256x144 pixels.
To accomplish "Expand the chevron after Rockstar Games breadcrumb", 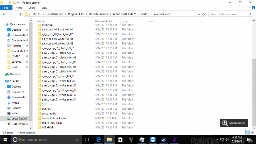I will [x=111, y=14].
